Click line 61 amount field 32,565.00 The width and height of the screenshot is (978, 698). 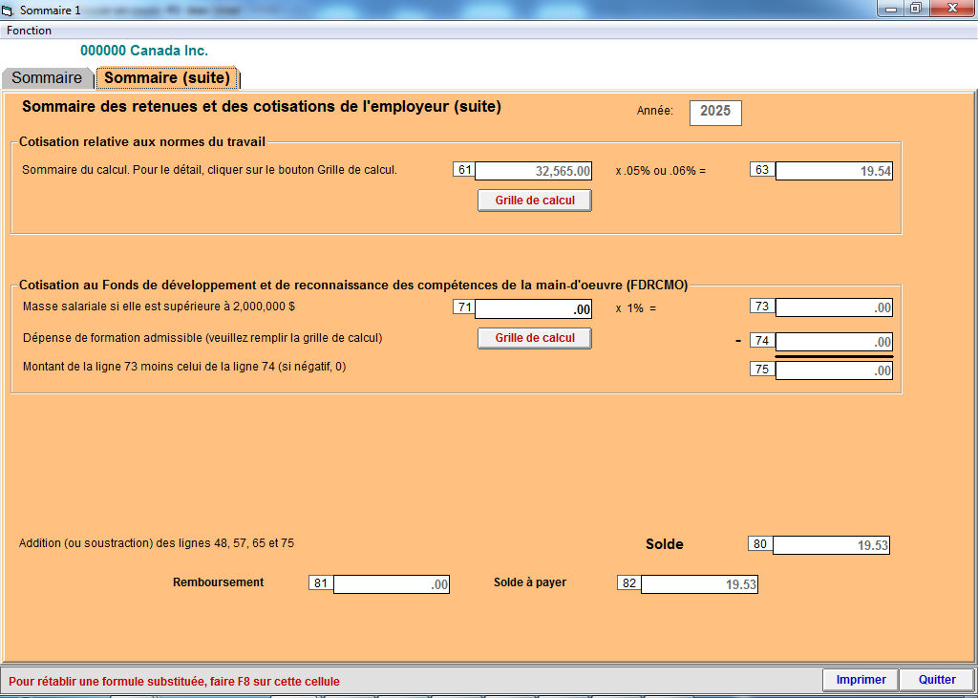[x=534, y=172]
